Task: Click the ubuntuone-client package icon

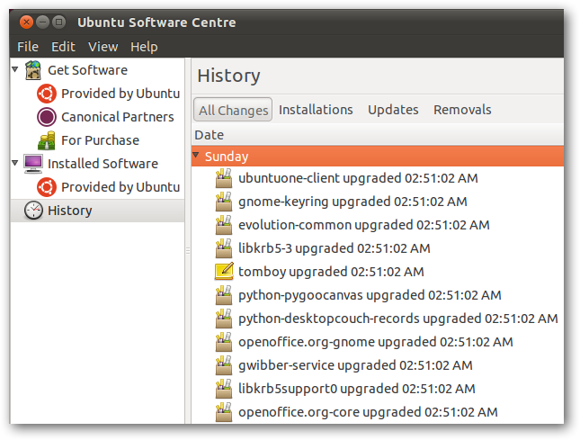Action: point(224,178)
